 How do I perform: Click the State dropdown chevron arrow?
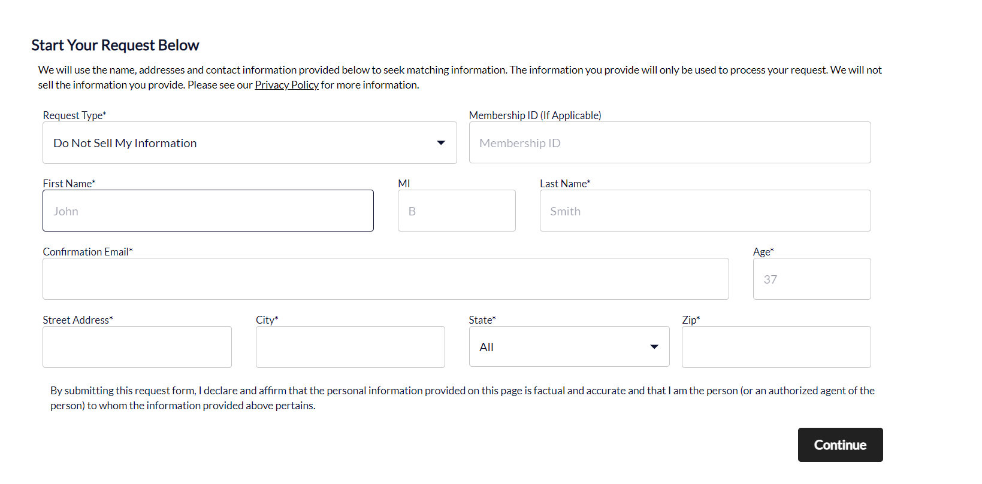pyautogui.click(x=654, y=346)
